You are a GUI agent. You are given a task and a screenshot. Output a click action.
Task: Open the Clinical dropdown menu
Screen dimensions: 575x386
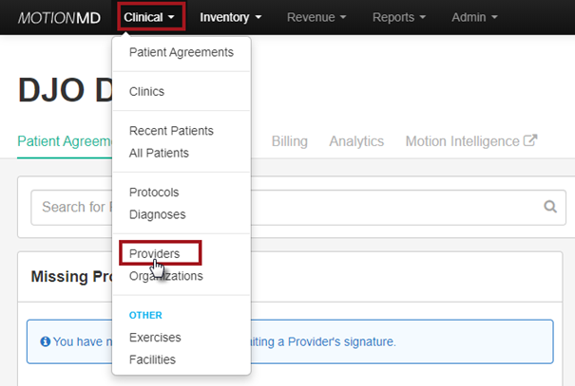pos(149,17)
